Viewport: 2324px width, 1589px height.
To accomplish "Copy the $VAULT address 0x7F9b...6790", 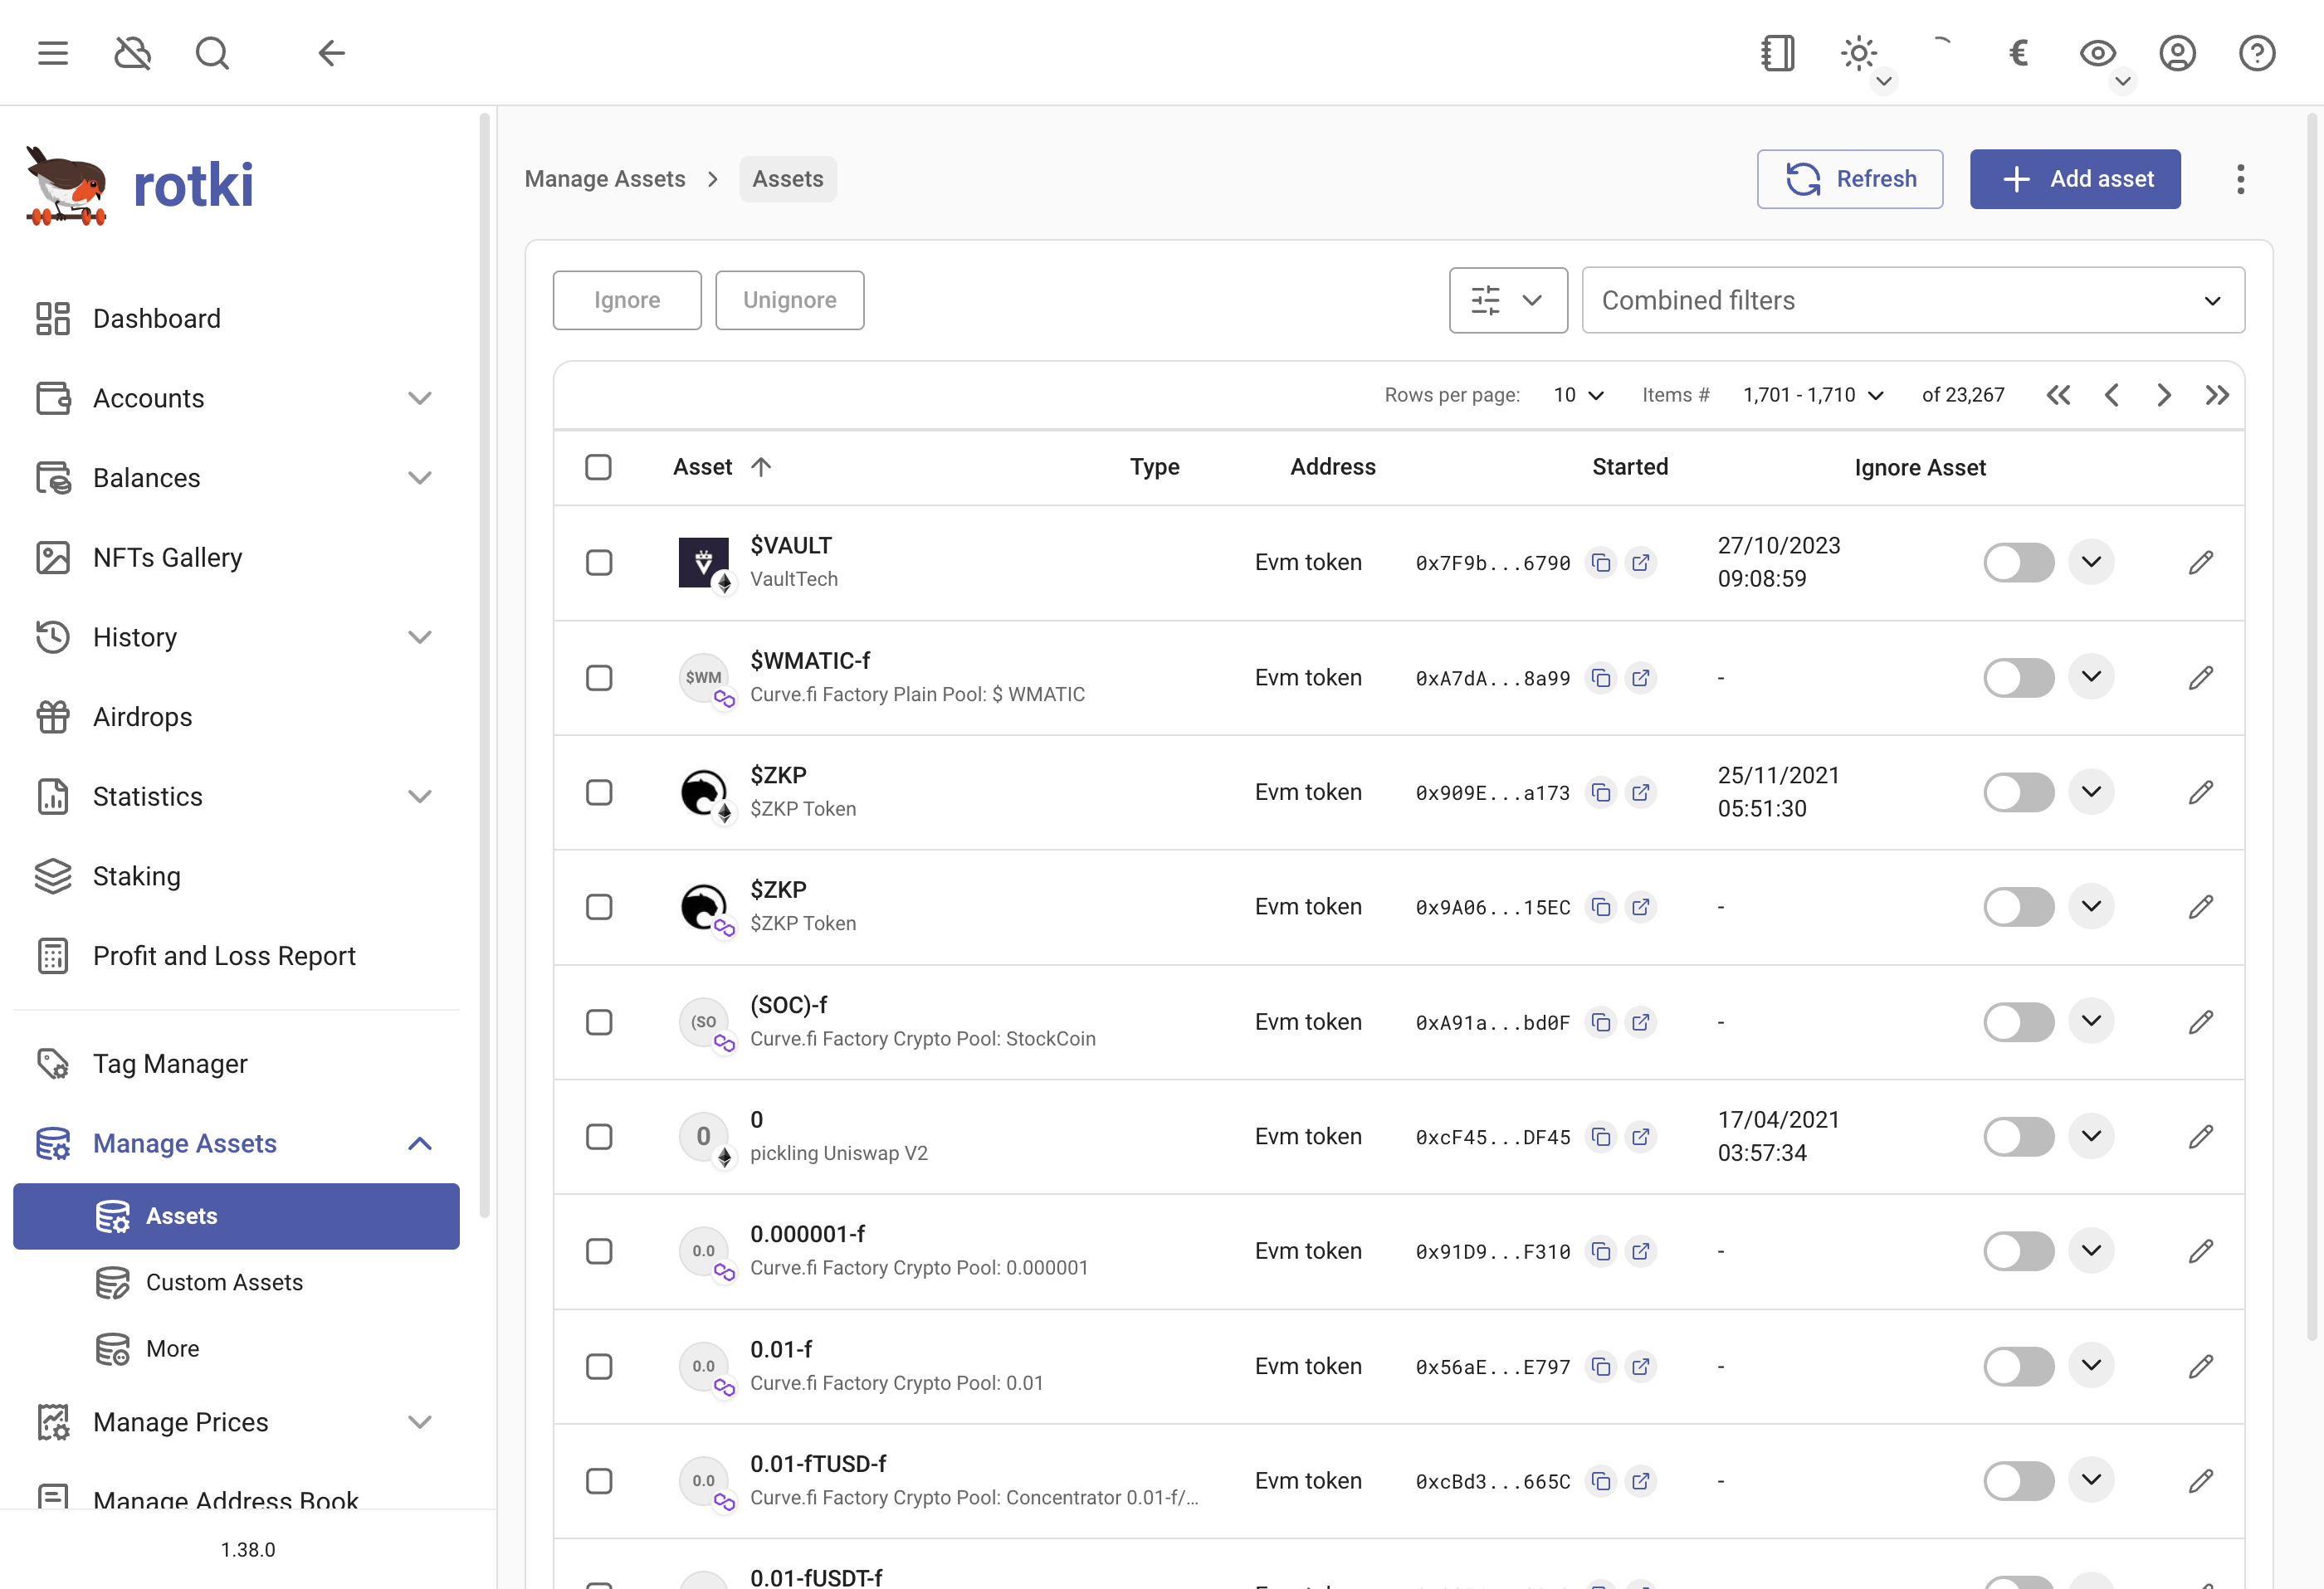I will point(1601,562).
